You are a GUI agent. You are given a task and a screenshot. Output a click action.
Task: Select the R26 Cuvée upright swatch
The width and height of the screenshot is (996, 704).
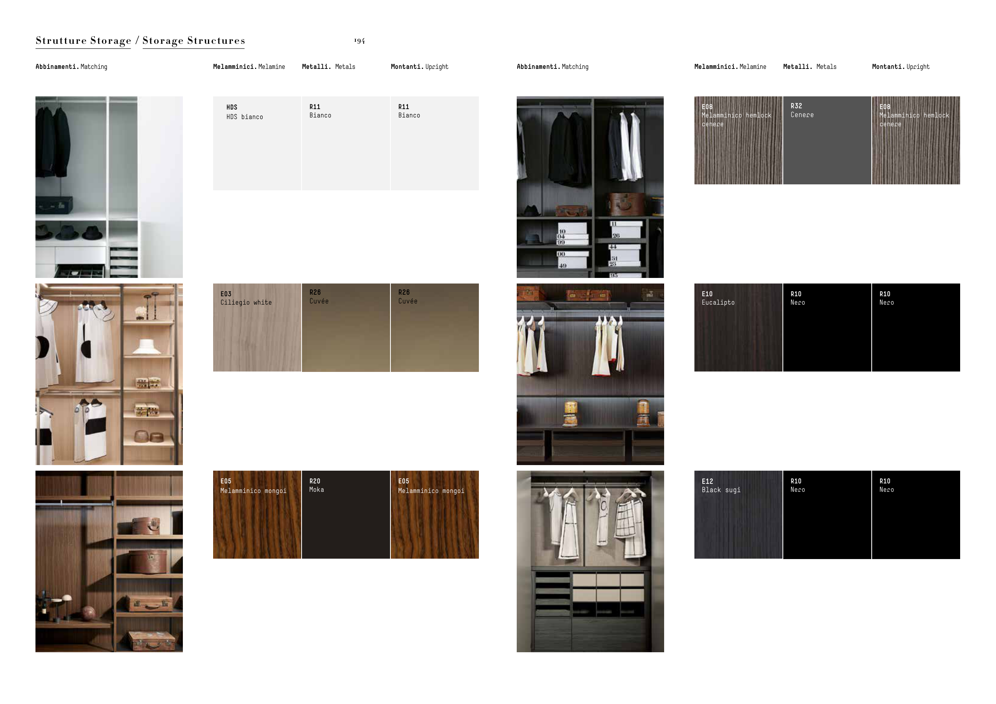pyautogui.click(x=435, y=328)
